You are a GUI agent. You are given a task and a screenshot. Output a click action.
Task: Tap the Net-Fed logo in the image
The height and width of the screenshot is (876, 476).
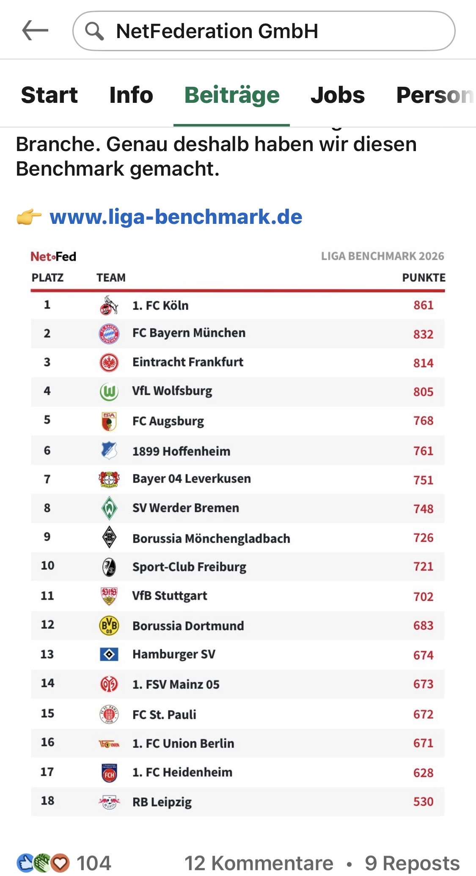tap(53, 256)
